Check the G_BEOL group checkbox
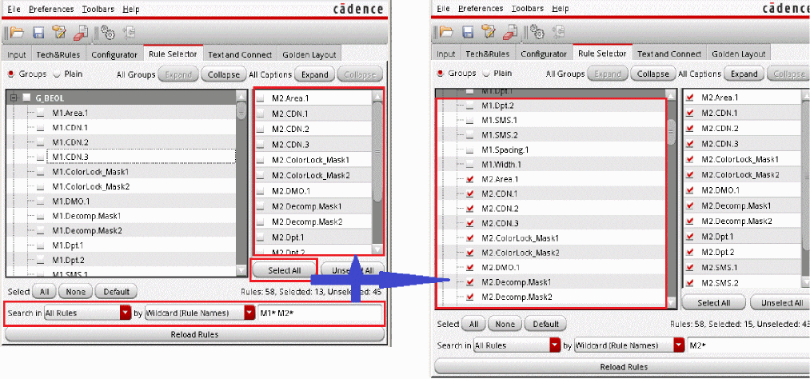 (27, 98)
